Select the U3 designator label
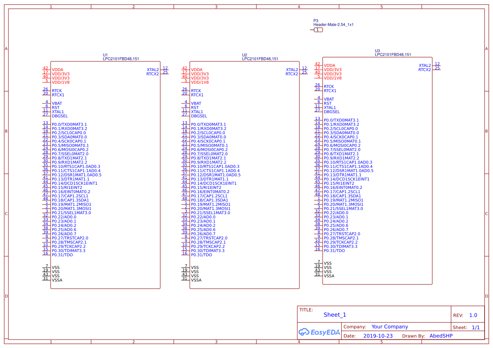The width and height of the screenshot is (493, 348). 377,51
